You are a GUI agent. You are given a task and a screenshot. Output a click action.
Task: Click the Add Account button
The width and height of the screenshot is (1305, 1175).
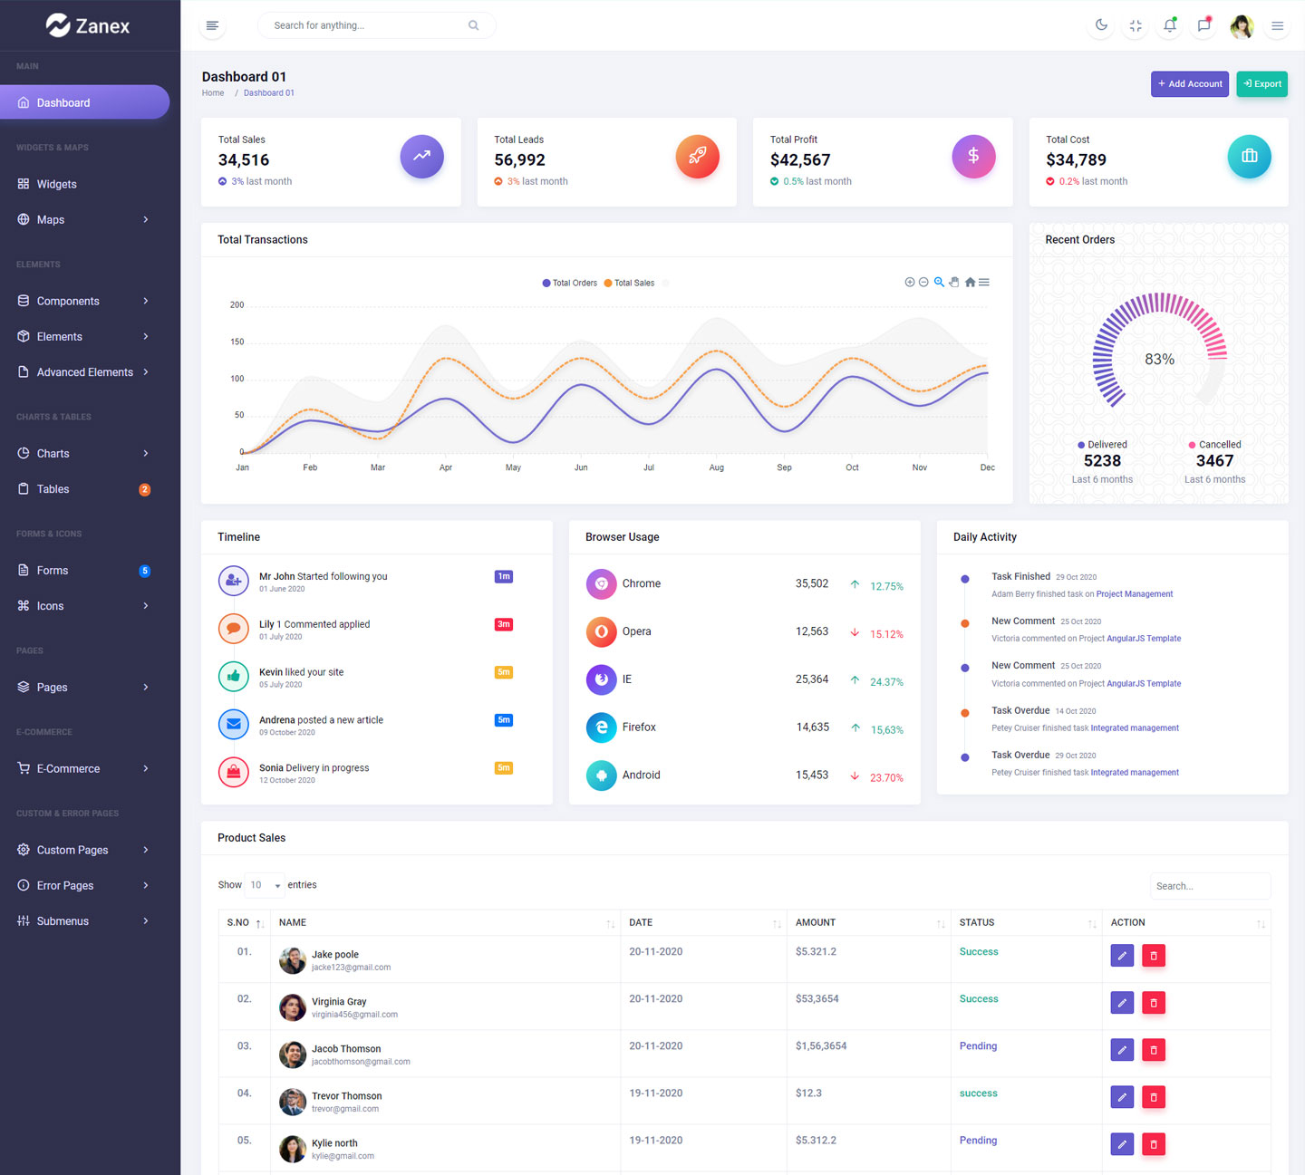point(1189,84)
